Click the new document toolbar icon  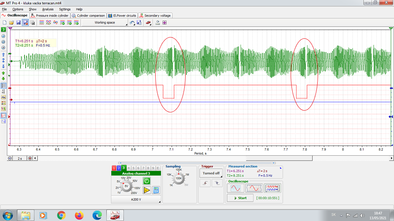(5, 23)
